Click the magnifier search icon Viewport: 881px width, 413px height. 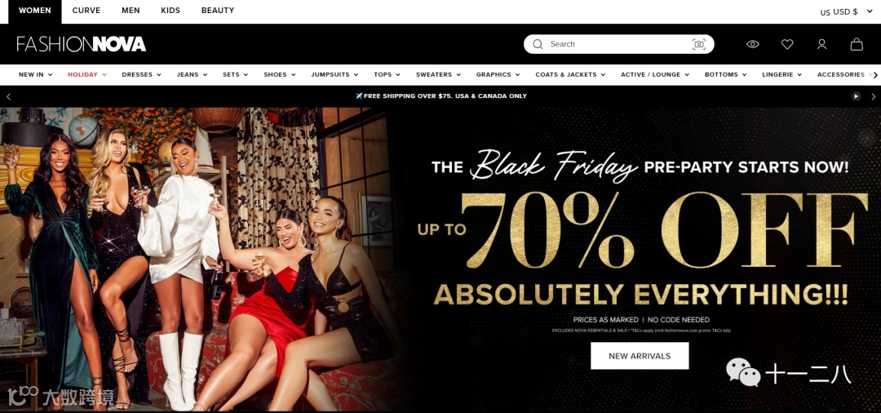click(x=538, y=44)
